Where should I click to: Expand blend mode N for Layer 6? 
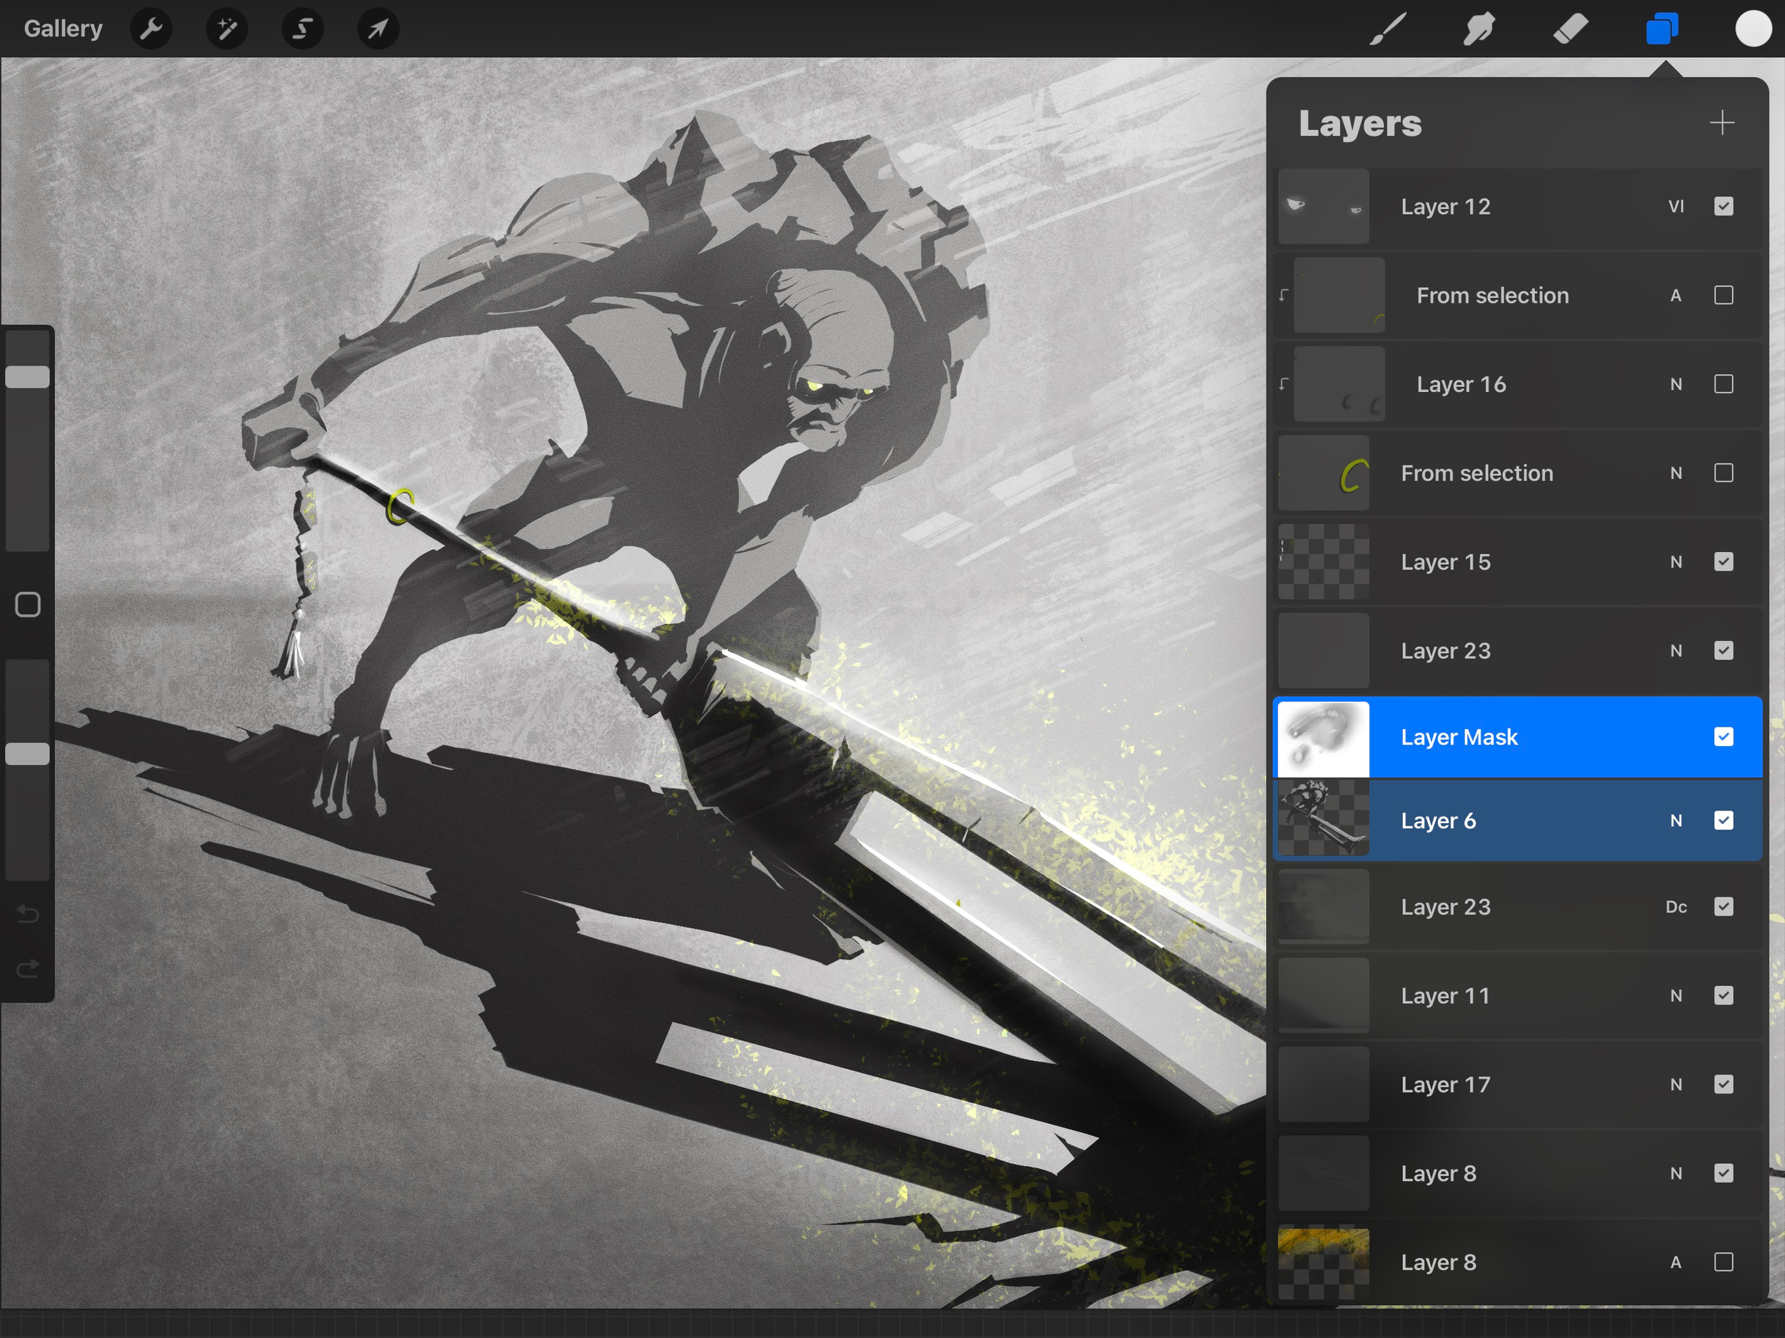point(1675,820)
